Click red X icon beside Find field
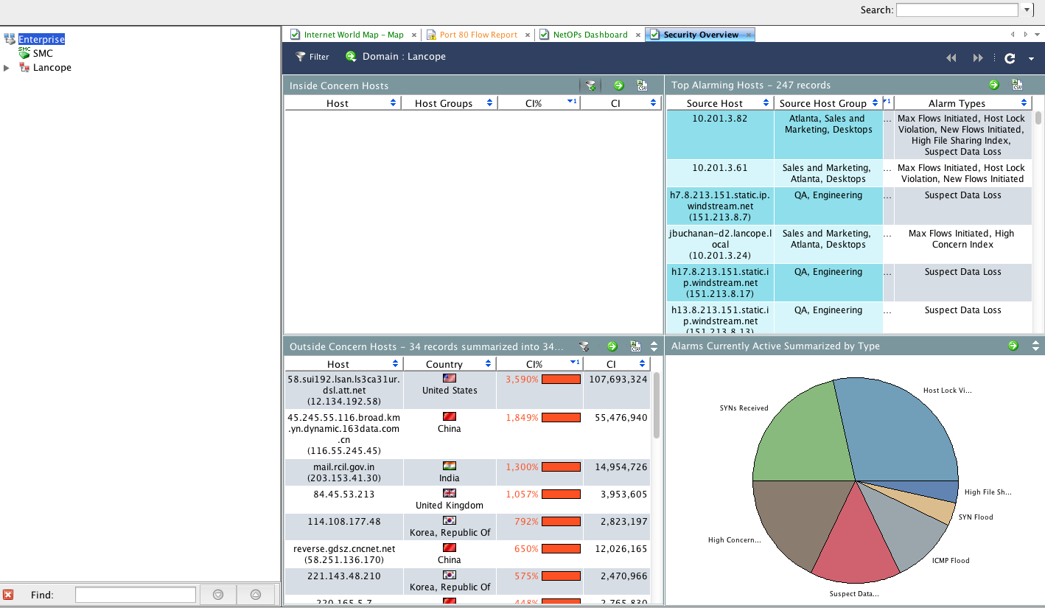This screenshot has width=1045, height=608. click(x=9, y=595)
